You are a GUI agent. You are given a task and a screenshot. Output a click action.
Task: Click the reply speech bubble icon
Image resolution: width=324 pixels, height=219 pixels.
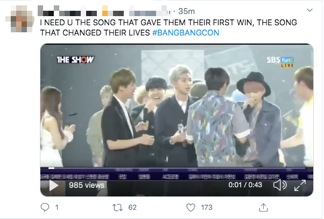point(45,207)
